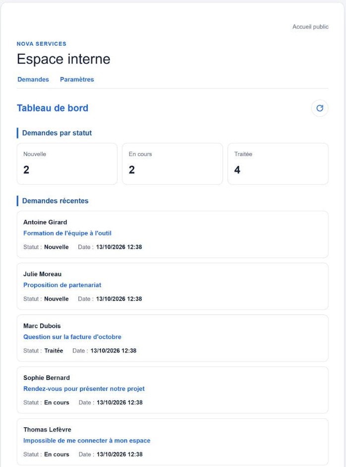Switch to the Paramètres tab
Viewport: 346px width, 467px height.
[77, 79]
